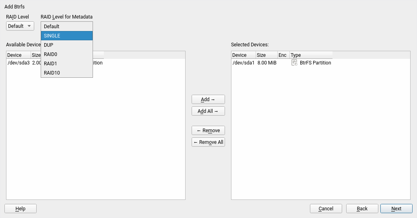The width and height of the screenshot is (417, 218).
Task: Click the BtrFS Partition type icon
Action: (294, 63)
